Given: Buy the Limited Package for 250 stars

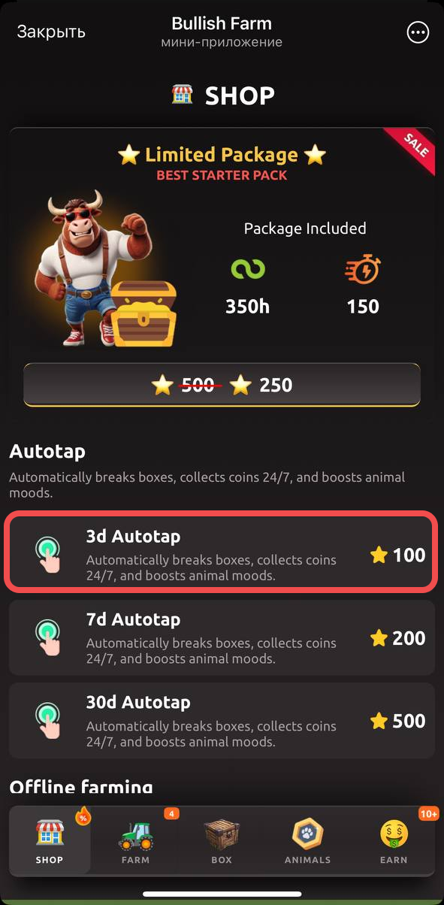Looking at the screenshot, I should coord(222,386).
